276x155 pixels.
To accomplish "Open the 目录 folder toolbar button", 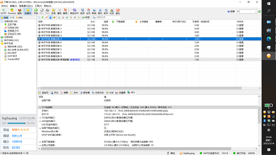I will click(54, 12).
